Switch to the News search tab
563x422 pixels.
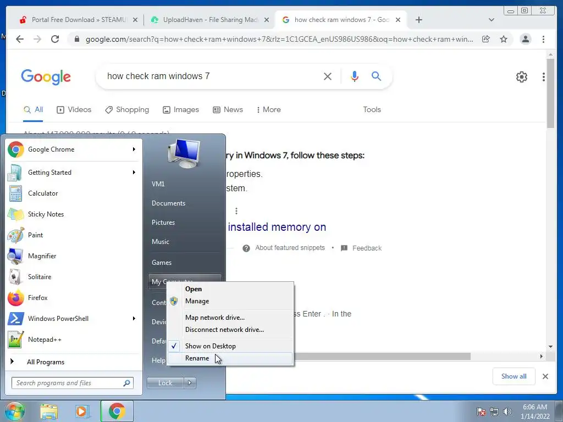pyautogui.click(x=228, y=110)
